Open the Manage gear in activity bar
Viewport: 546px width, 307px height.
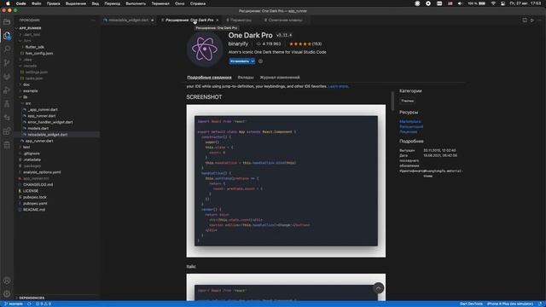[7, 293]
